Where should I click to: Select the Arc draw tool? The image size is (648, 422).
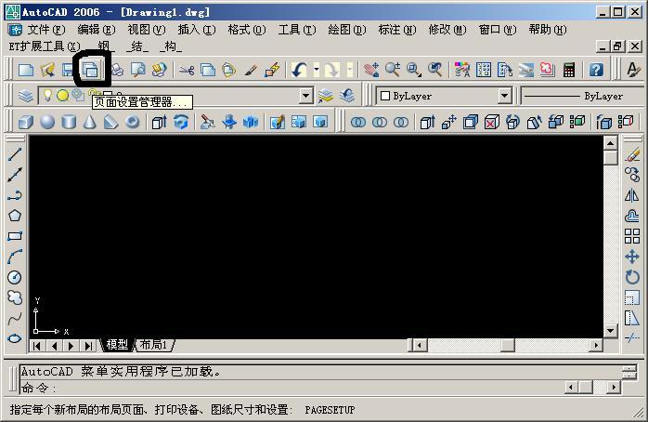[15, 257]
